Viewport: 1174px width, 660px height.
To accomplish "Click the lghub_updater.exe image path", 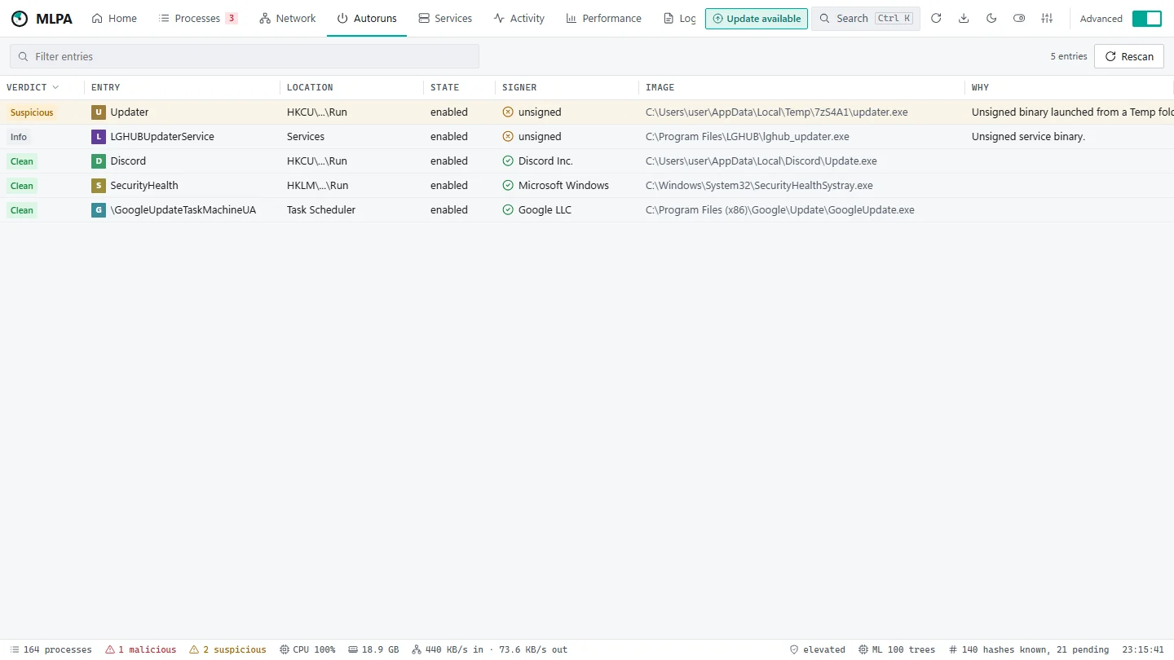I will click(x=748, y=137).
